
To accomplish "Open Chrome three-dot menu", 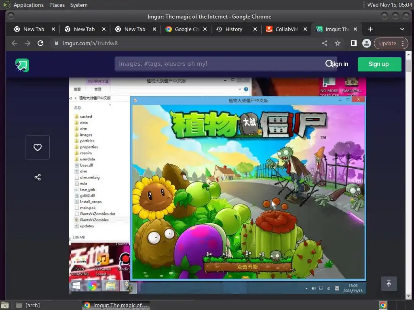I will [403, 43].
